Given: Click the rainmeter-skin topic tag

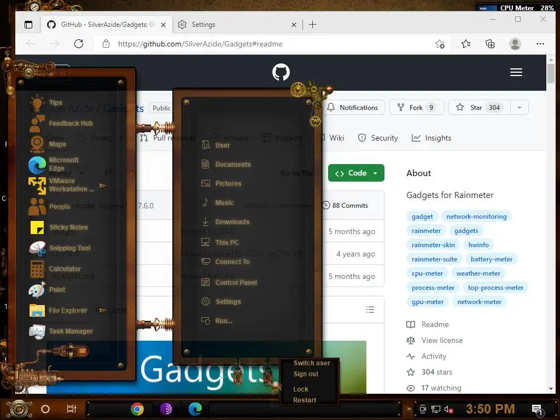Looking at the screenshot, I should (433, 245).
